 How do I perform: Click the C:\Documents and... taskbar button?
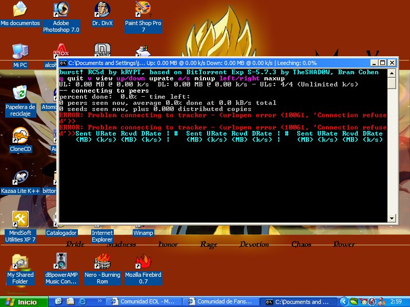point(299,301)
